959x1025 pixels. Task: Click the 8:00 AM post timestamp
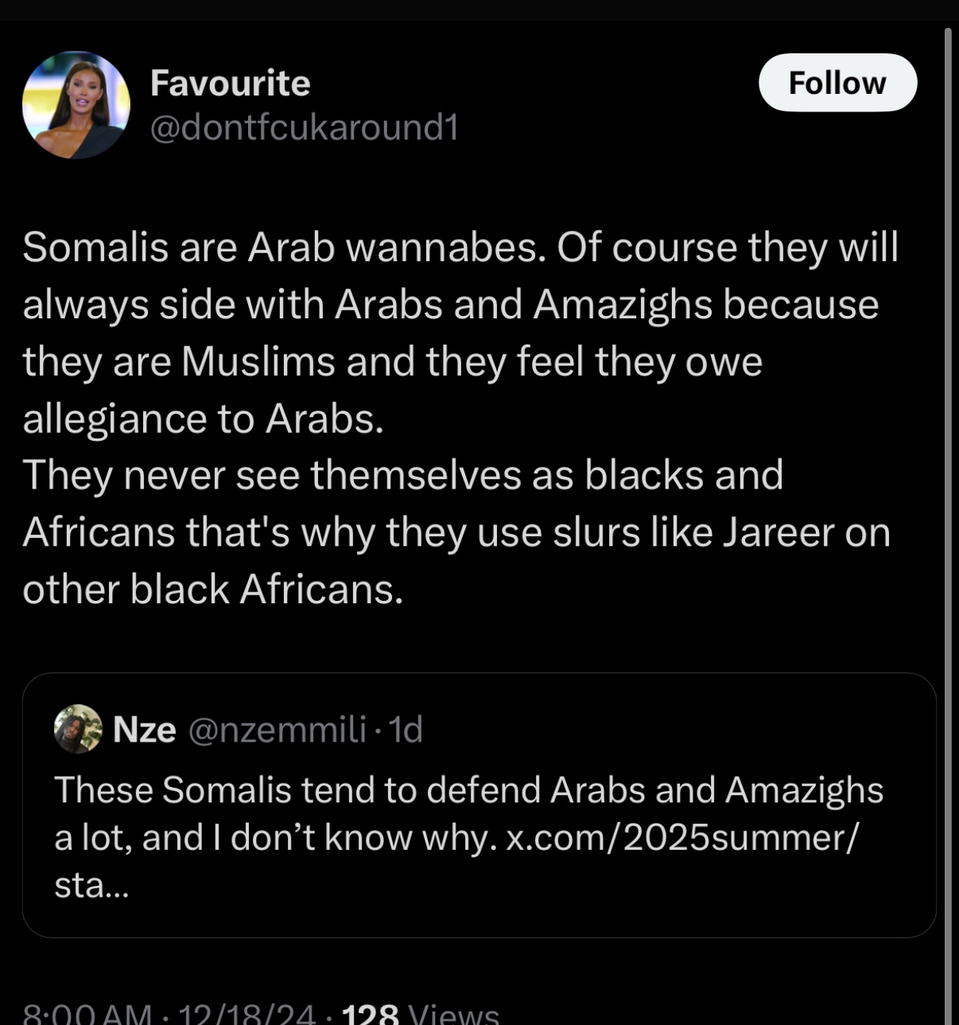click(87, 1014)
